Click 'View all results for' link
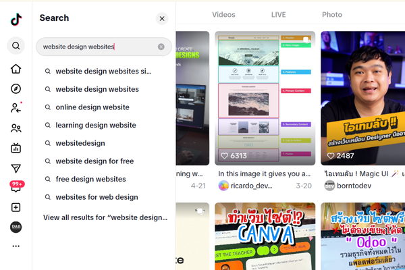Image resolution: width=405 pixels, height=270 pixels. [x=105, y=217]
